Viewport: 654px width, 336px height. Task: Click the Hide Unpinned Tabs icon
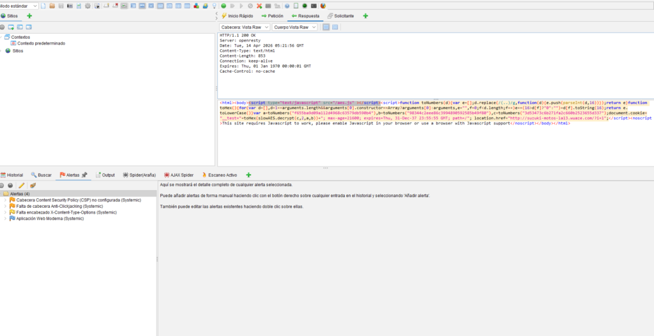[115, 6]
